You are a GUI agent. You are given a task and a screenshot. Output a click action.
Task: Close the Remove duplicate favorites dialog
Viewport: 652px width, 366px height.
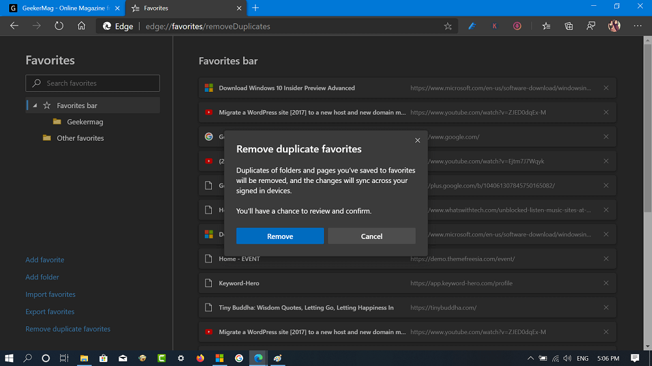417,141
